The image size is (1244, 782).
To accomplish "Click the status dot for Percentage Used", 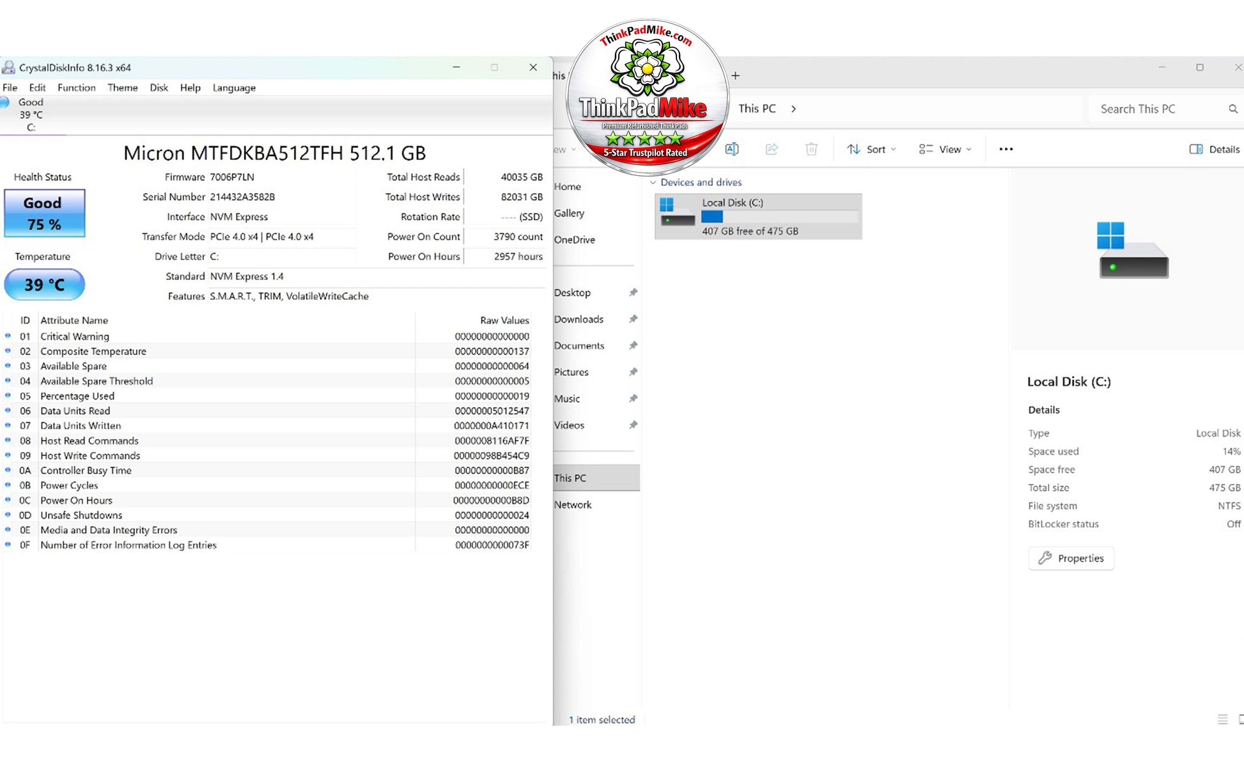I will tap(8, 395).
